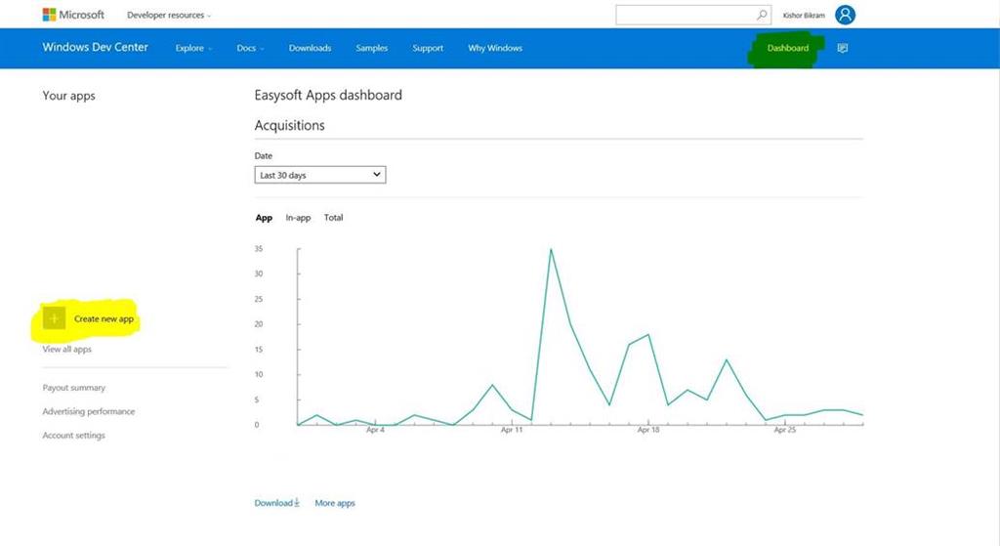Click the search magnifier icon

tap(762, 15)
